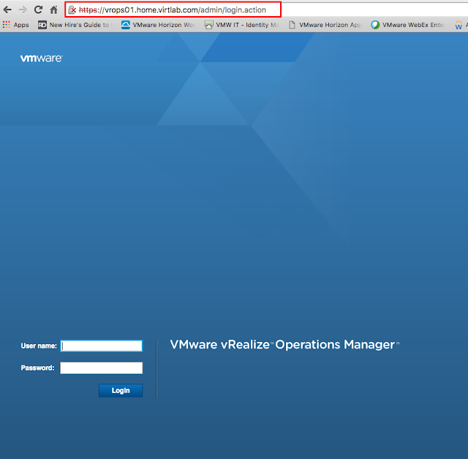This screenshot has width=468, height=459.
Task: Open the VMware Horizon App bookmark
Action: (325, 25)
